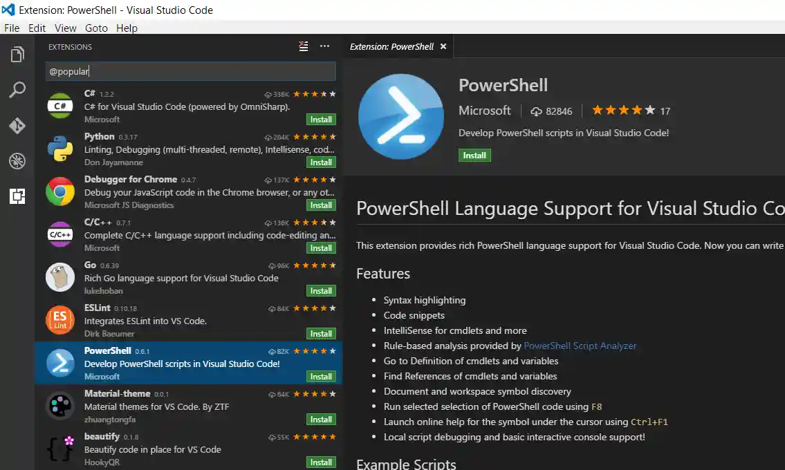Open the File menu
The width and height of the screenshot is (785, 470).
pyautogui.click(x=11, y=28)
